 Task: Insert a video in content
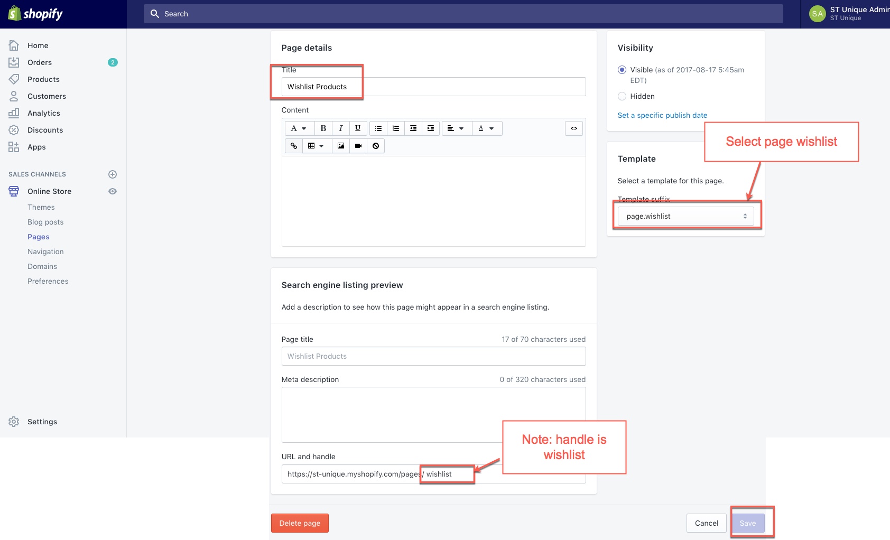[358, 146]
